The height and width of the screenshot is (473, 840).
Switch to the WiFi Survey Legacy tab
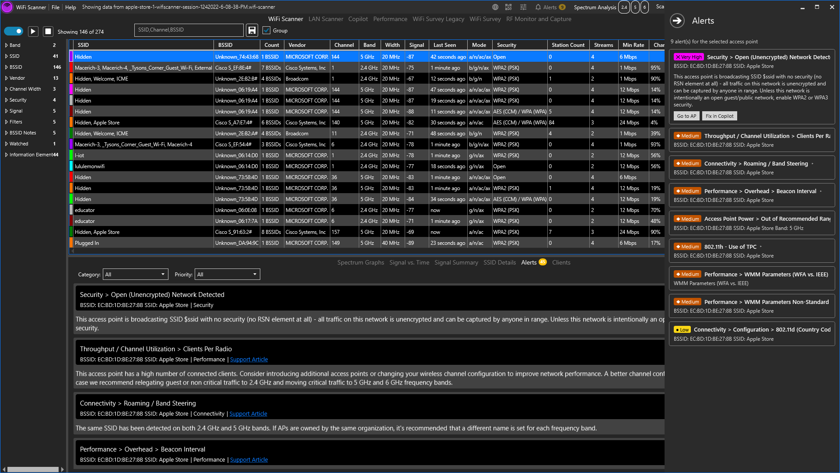tap(438, 19)
